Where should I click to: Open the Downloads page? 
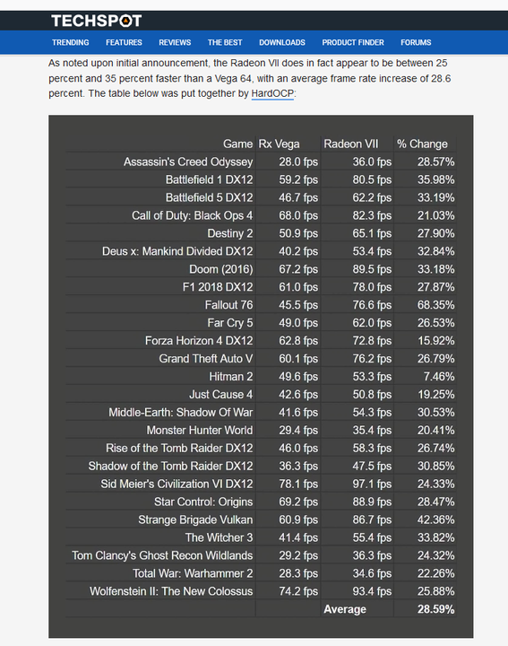(x=282, y=42)
